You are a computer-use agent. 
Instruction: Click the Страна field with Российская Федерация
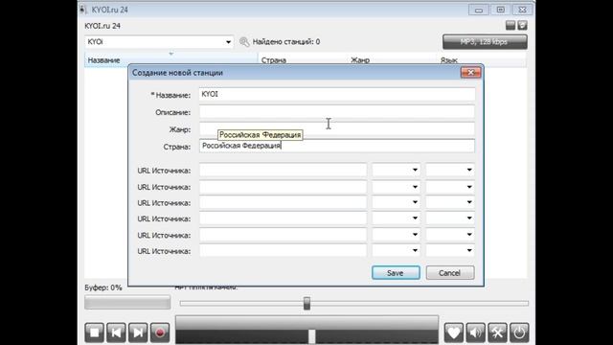pos(337,146)
